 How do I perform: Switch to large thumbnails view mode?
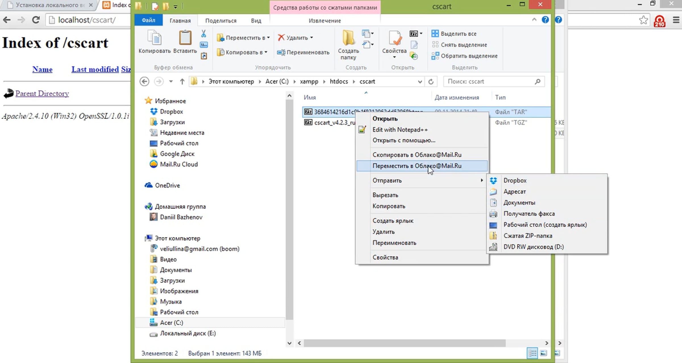tap(543, 353)
